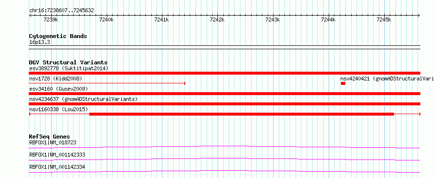The image size is (434, 178).
Task: Open nsv4234637 (gnomADStructuralVariants) variant label
Action: (x=83, y=99)
